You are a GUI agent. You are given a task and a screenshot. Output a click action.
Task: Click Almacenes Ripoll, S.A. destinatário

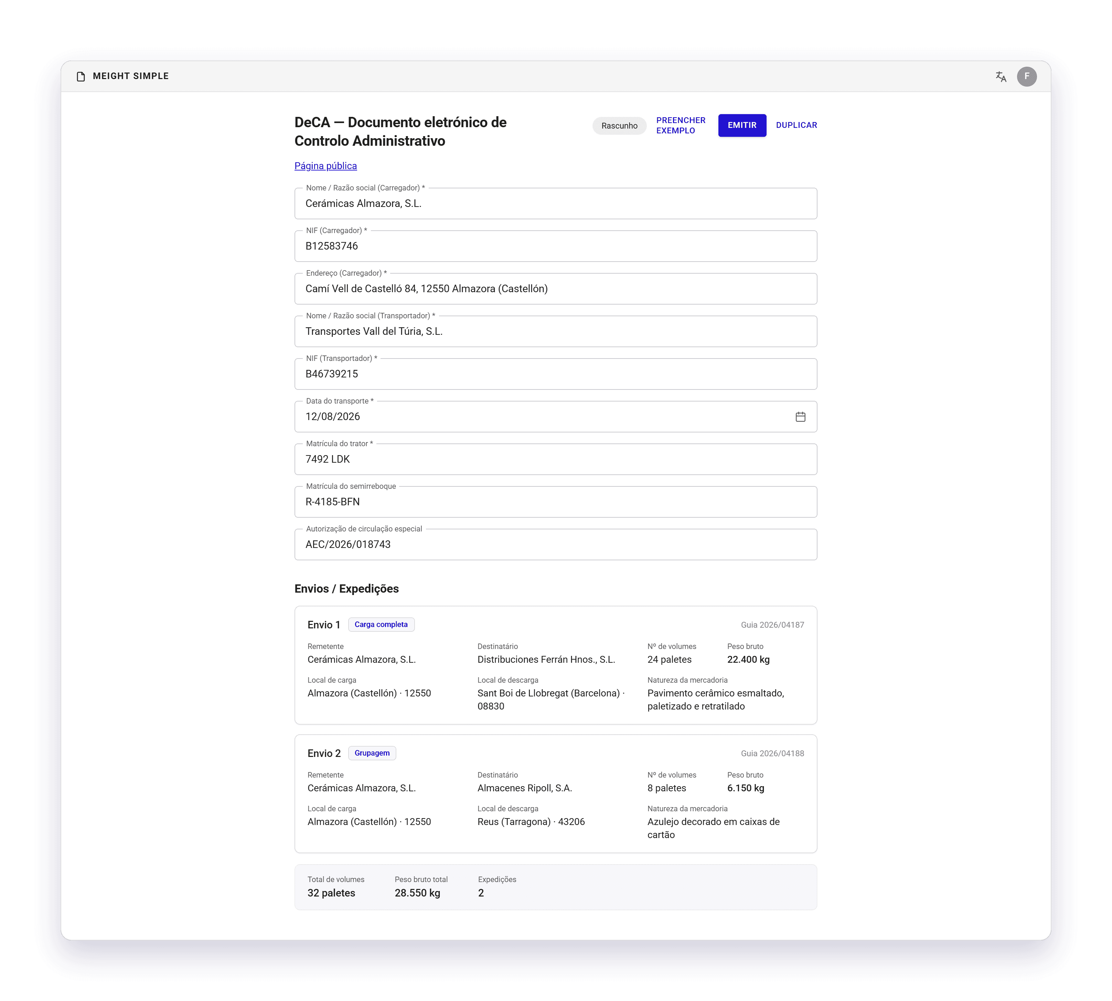click(525, 789)
